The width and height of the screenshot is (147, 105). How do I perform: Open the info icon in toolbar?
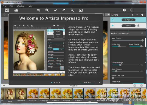(x=124, y=10)
